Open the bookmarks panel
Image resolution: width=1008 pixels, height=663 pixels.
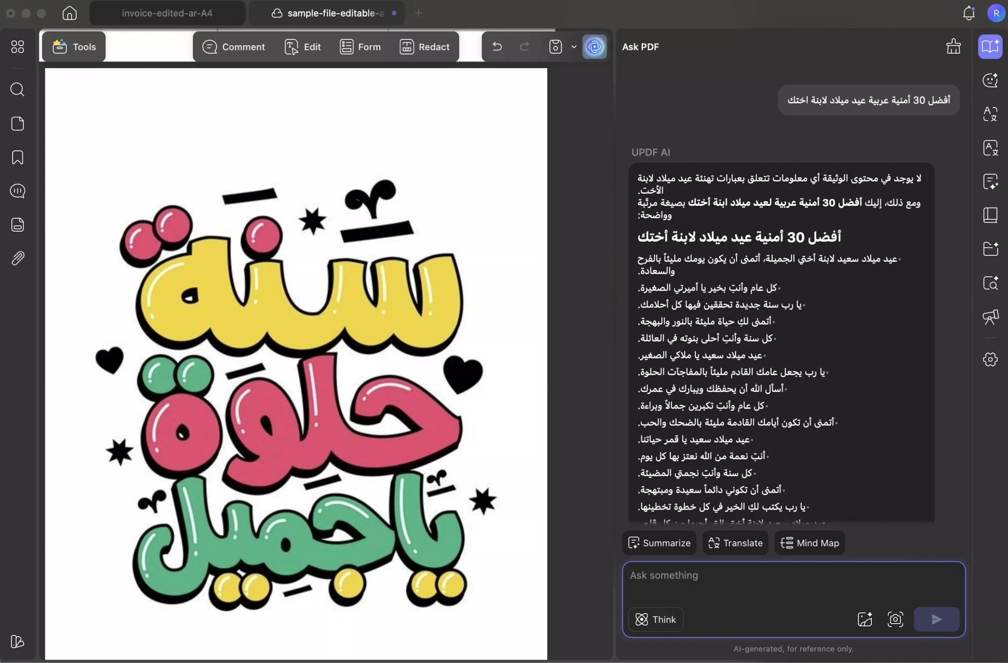click(17, 157)
